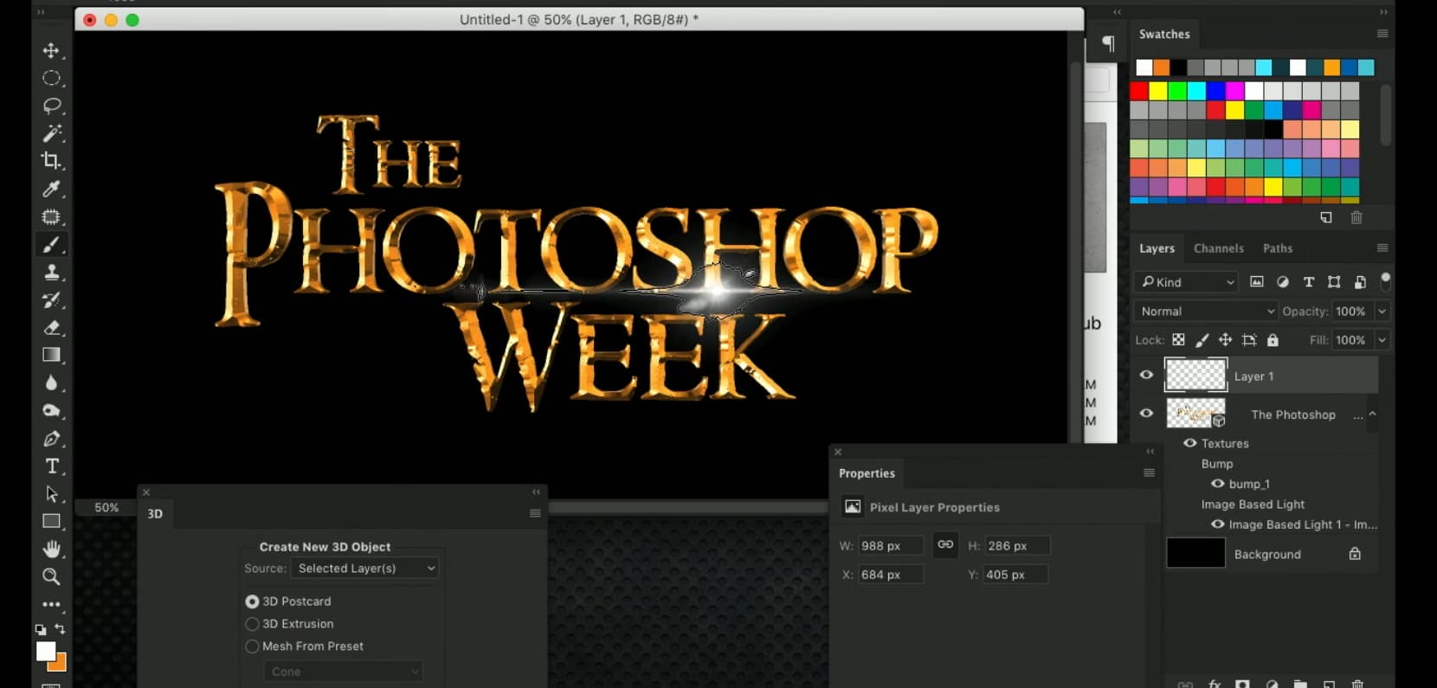Screen dimensions: 1437x688
Task: Select the Horizontal Type tool
Action: pyautogui.click(x=51, y=466)
